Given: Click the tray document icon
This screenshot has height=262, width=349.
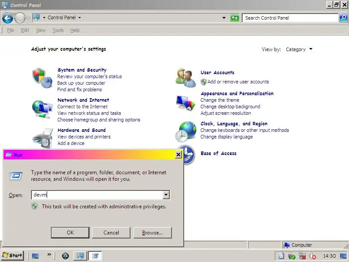Looking at the screenshot, I should (x=281, y=256).
